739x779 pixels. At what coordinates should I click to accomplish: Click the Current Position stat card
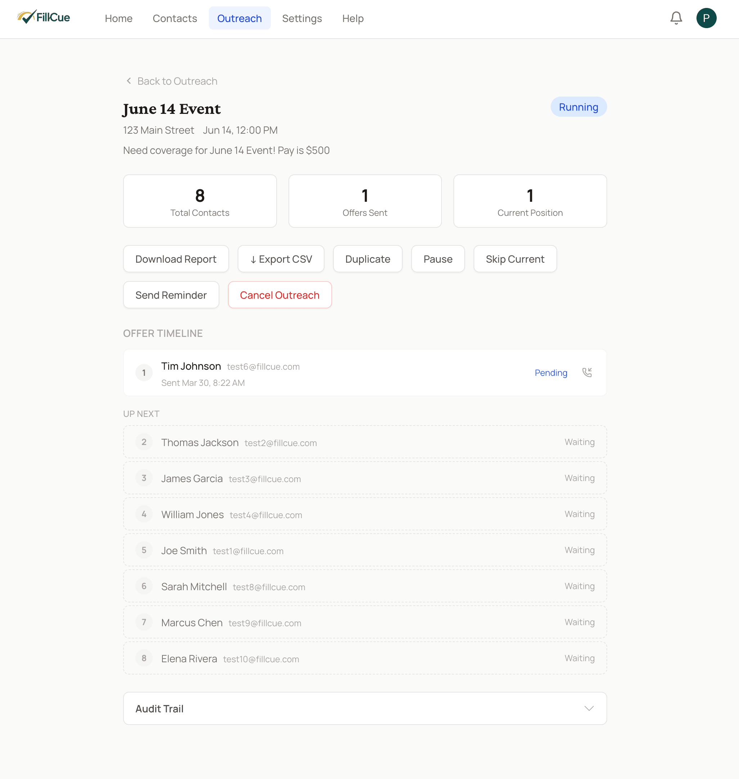click(530, 201)
